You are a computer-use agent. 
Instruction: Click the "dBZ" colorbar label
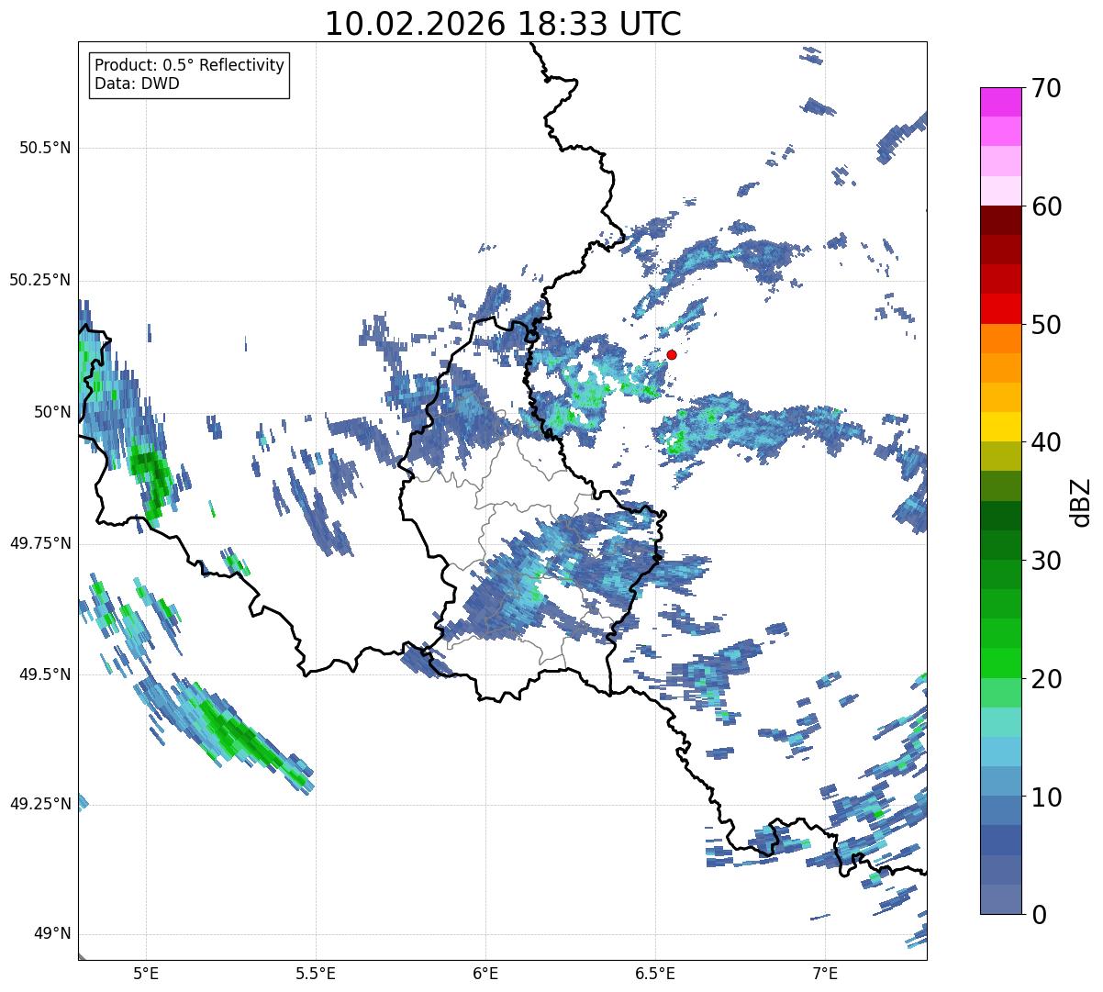click(1081, 501)
